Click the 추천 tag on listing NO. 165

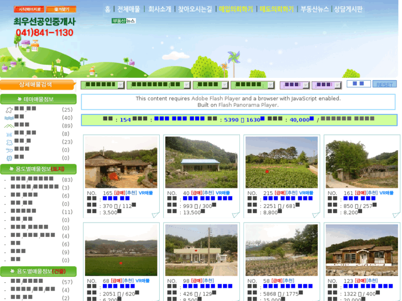pyautogui.click(x=131, y=193)
